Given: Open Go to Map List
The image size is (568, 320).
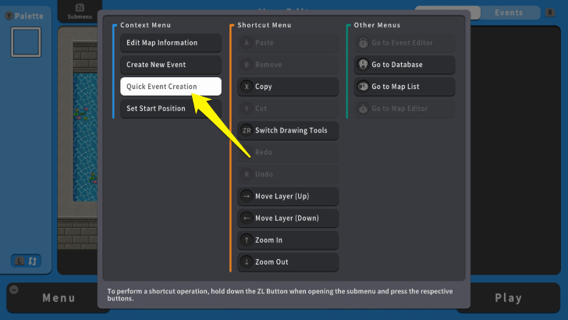Looking at the screenshot, I should point(404,87).
